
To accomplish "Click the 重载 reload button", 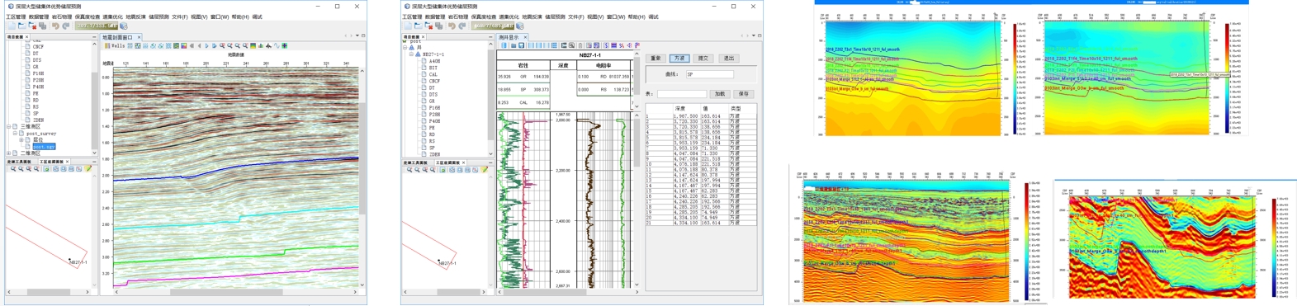I will point(656,59).
